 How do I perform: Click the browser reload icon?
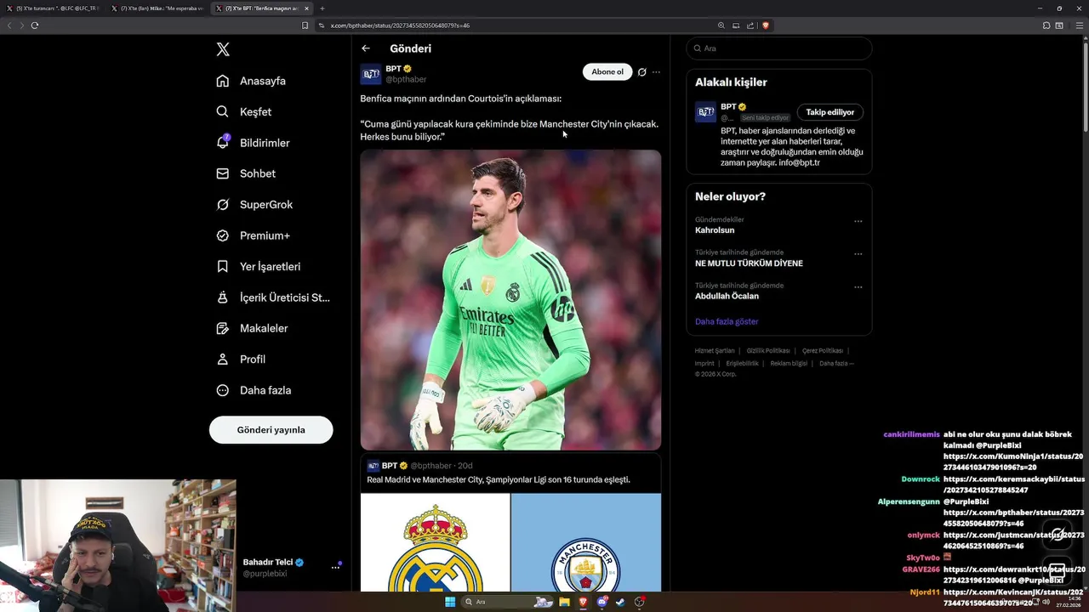35,25
